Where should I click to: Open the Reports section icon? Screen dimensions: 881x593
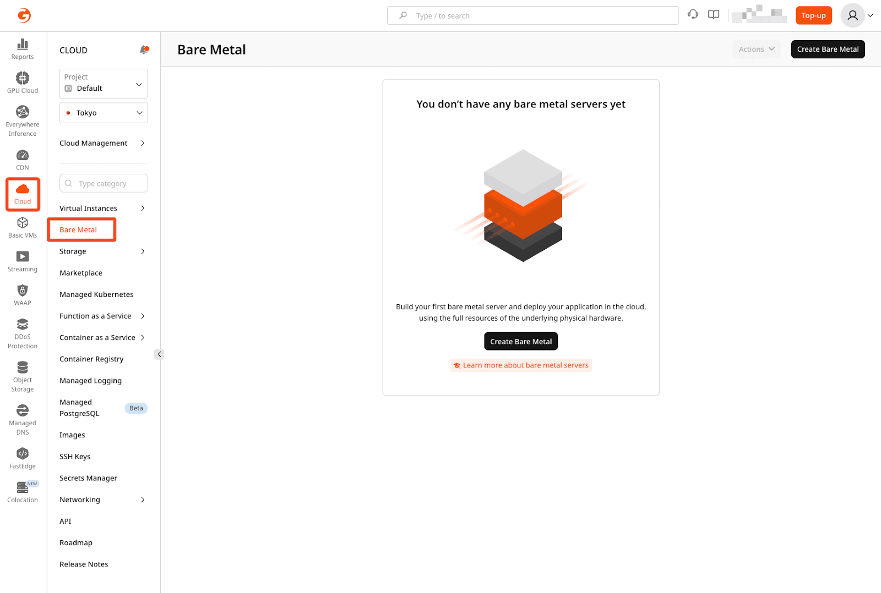coord(23,49)
